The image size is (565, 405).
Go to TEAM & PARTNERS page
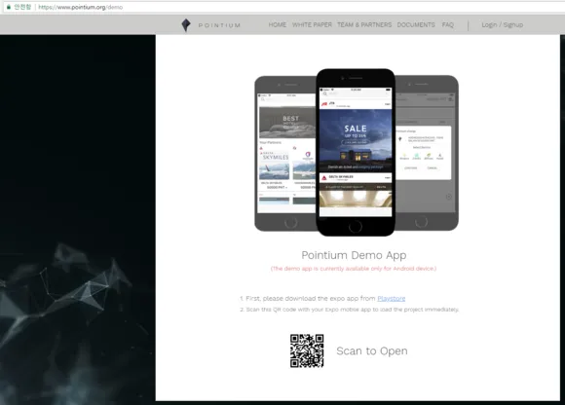tap(364, 25)
